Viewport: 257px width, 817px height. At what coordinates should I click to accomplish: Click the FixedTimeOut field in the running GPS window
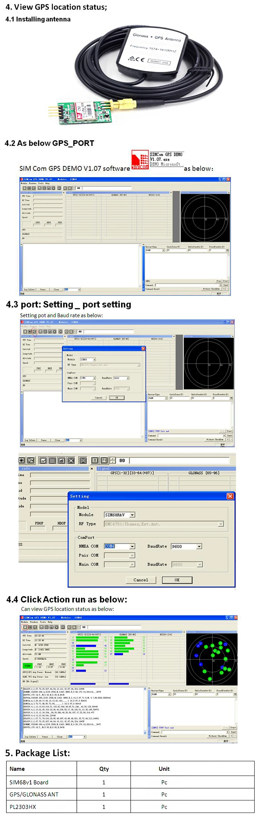click(225, 694)
